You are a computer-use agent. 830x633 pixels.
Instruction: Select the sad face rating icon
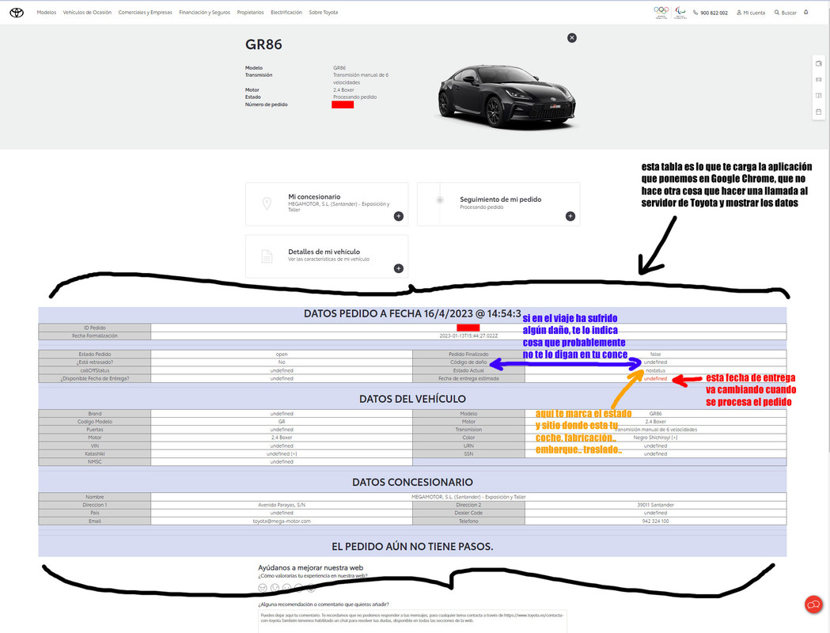(275, 587)
